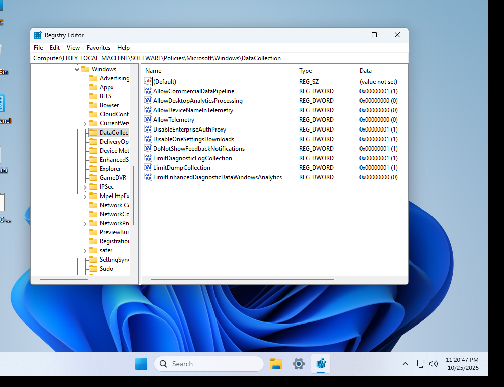Click the volume icon in system tray
This screenshot has width=504, height=387.
coord(434,364)
